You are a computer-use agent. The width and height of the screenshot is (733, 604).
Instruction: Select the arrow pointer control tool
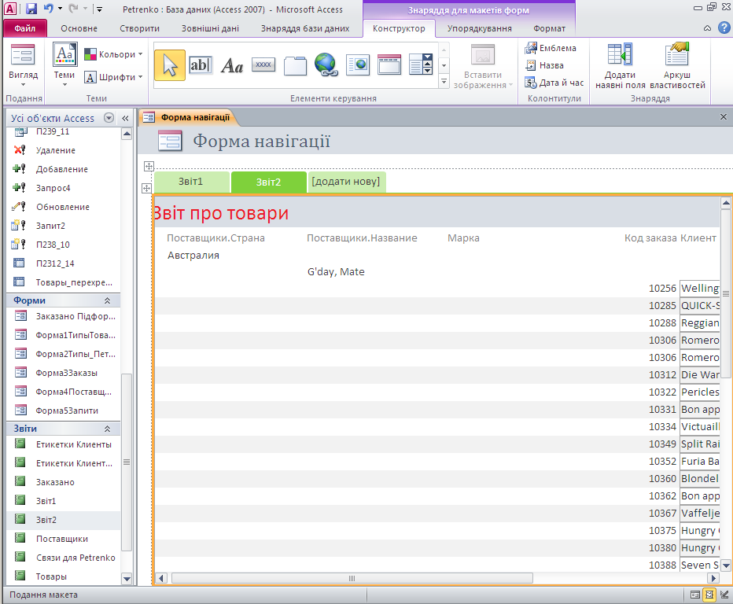pyautogui.click(x=170, y=65)
